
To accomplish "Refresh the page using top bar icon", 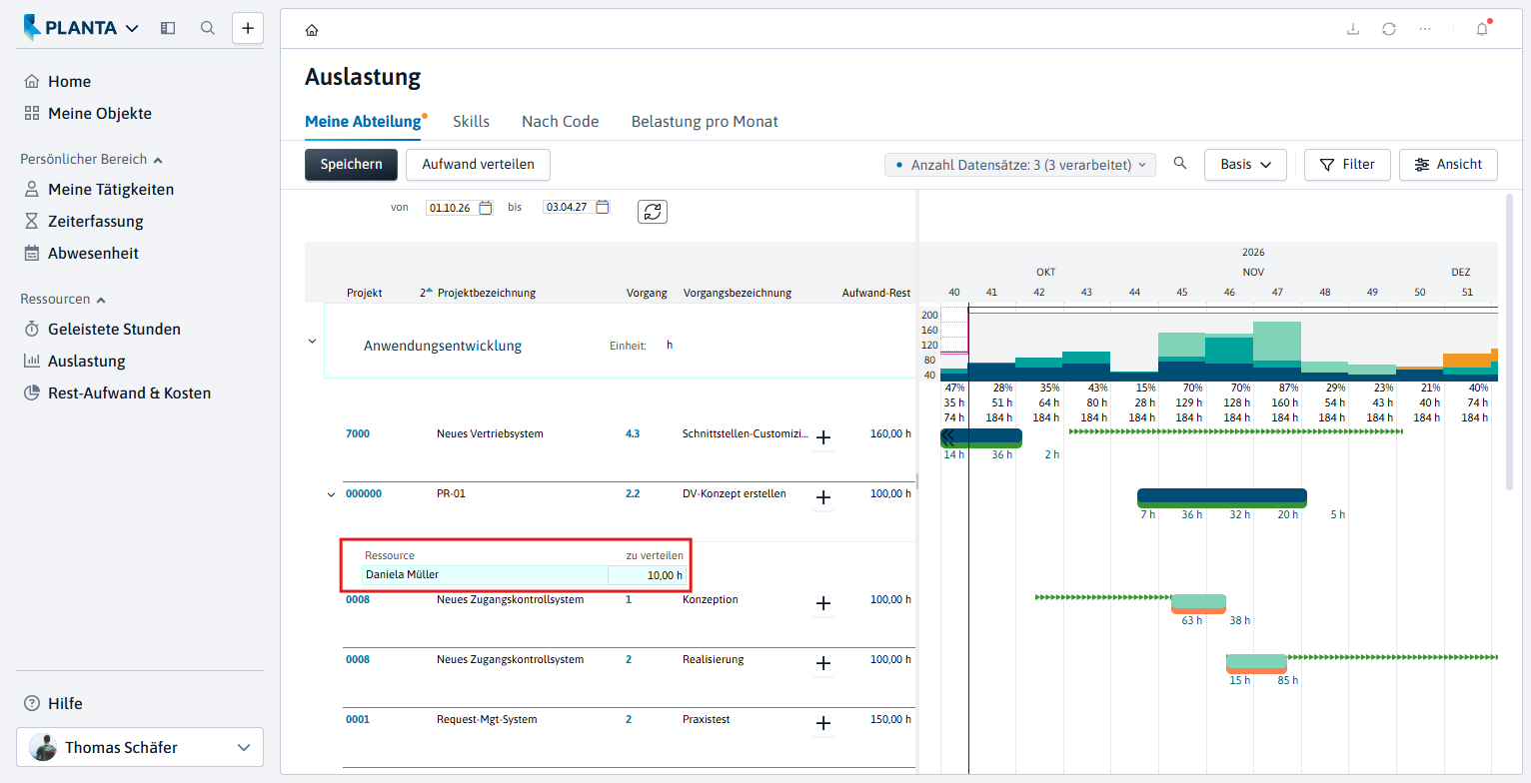I will [x=1389, y=29].
